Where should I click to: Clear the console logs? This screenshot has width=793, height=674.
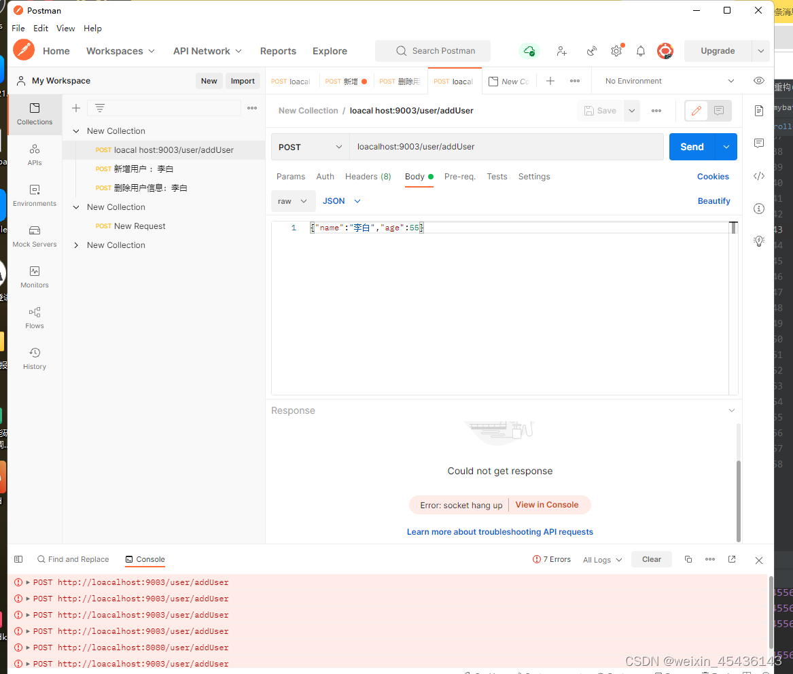(x=652, y=559)
